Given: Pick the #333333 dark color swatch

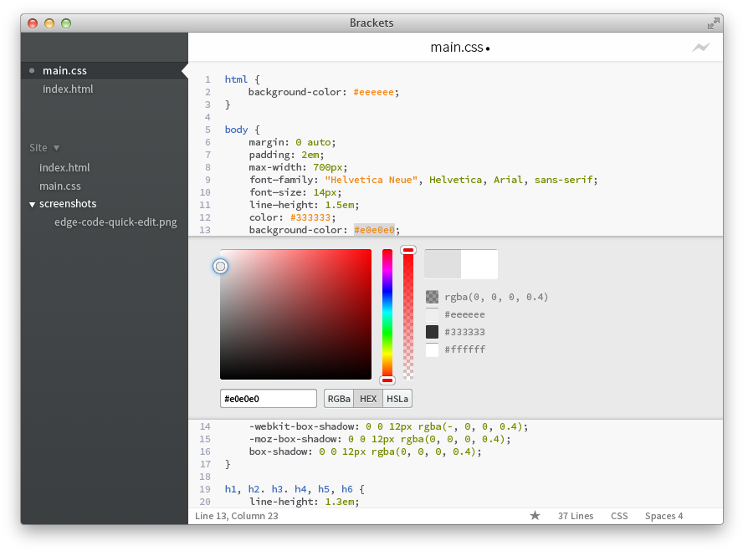Looking at the screenshot, I should (432, 332).
